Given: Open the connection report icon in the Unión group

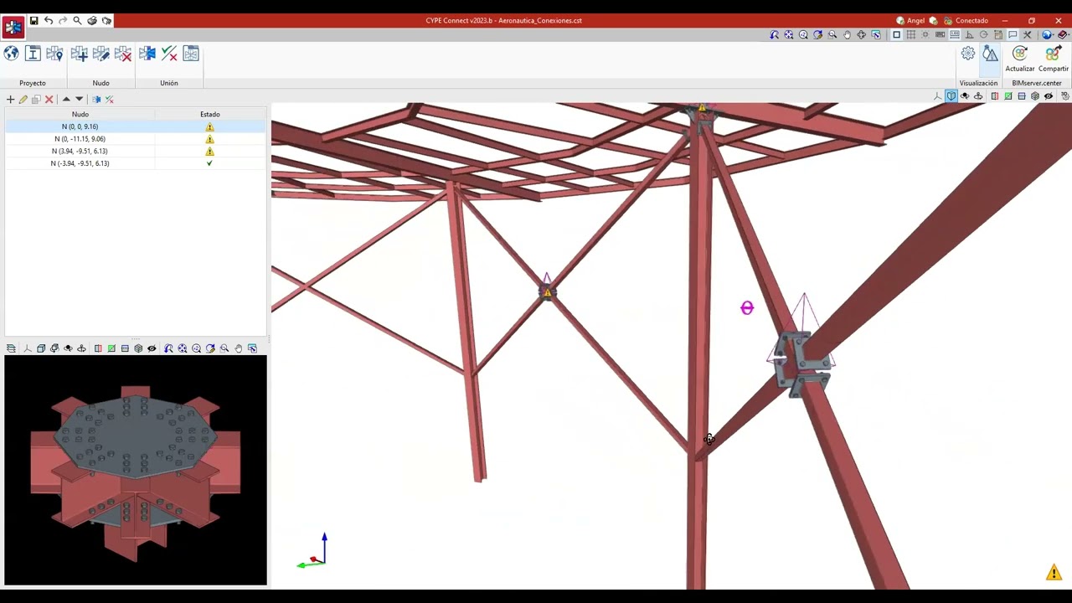Looking at the screenshot, I should (191, 54).
